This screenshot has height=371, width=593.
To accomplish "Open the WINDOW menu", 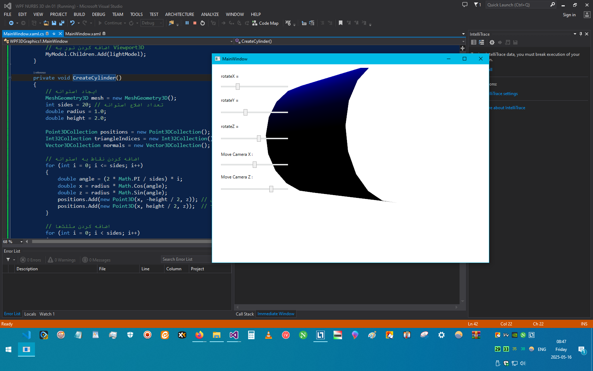I will pyautogui.click(x=235, y=14).
